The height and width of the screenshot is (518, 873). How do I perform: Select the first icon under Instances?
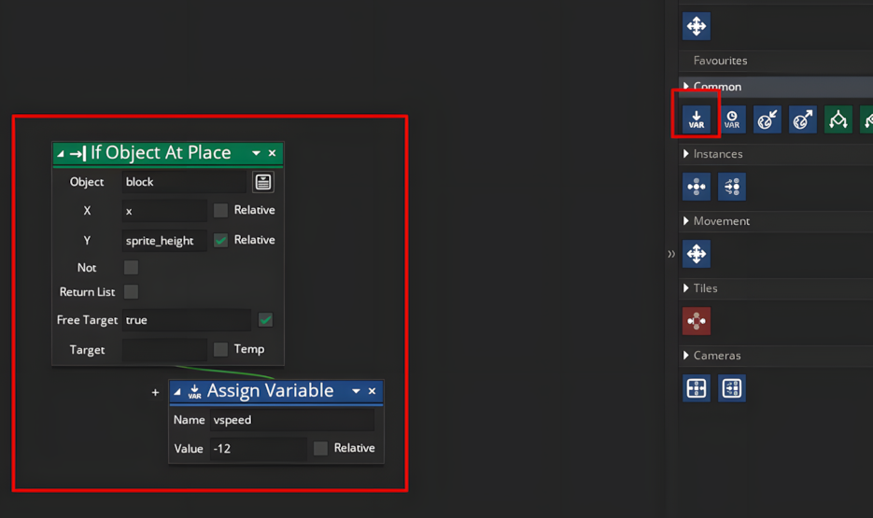[697, 187]
